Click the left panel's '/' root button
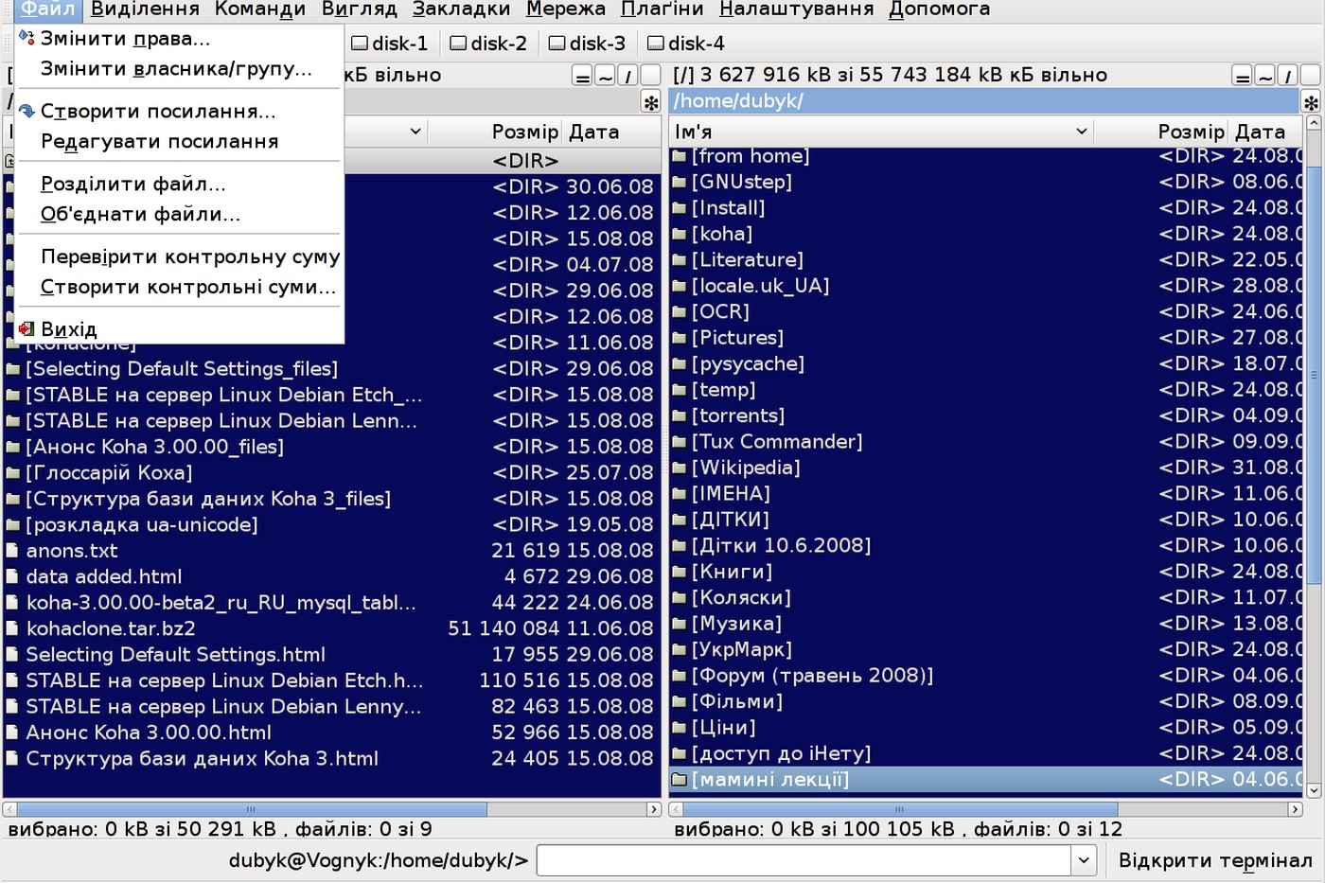1325x883 pixels. click(x=627, y=76)
